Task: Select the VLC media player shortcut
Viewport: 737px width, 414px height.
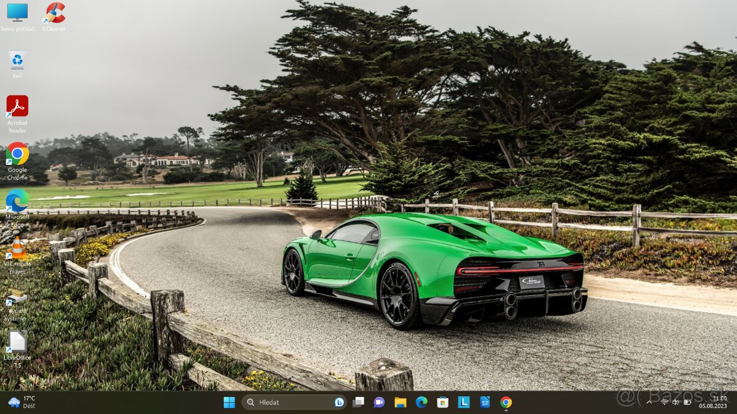Action: point(17,248)
